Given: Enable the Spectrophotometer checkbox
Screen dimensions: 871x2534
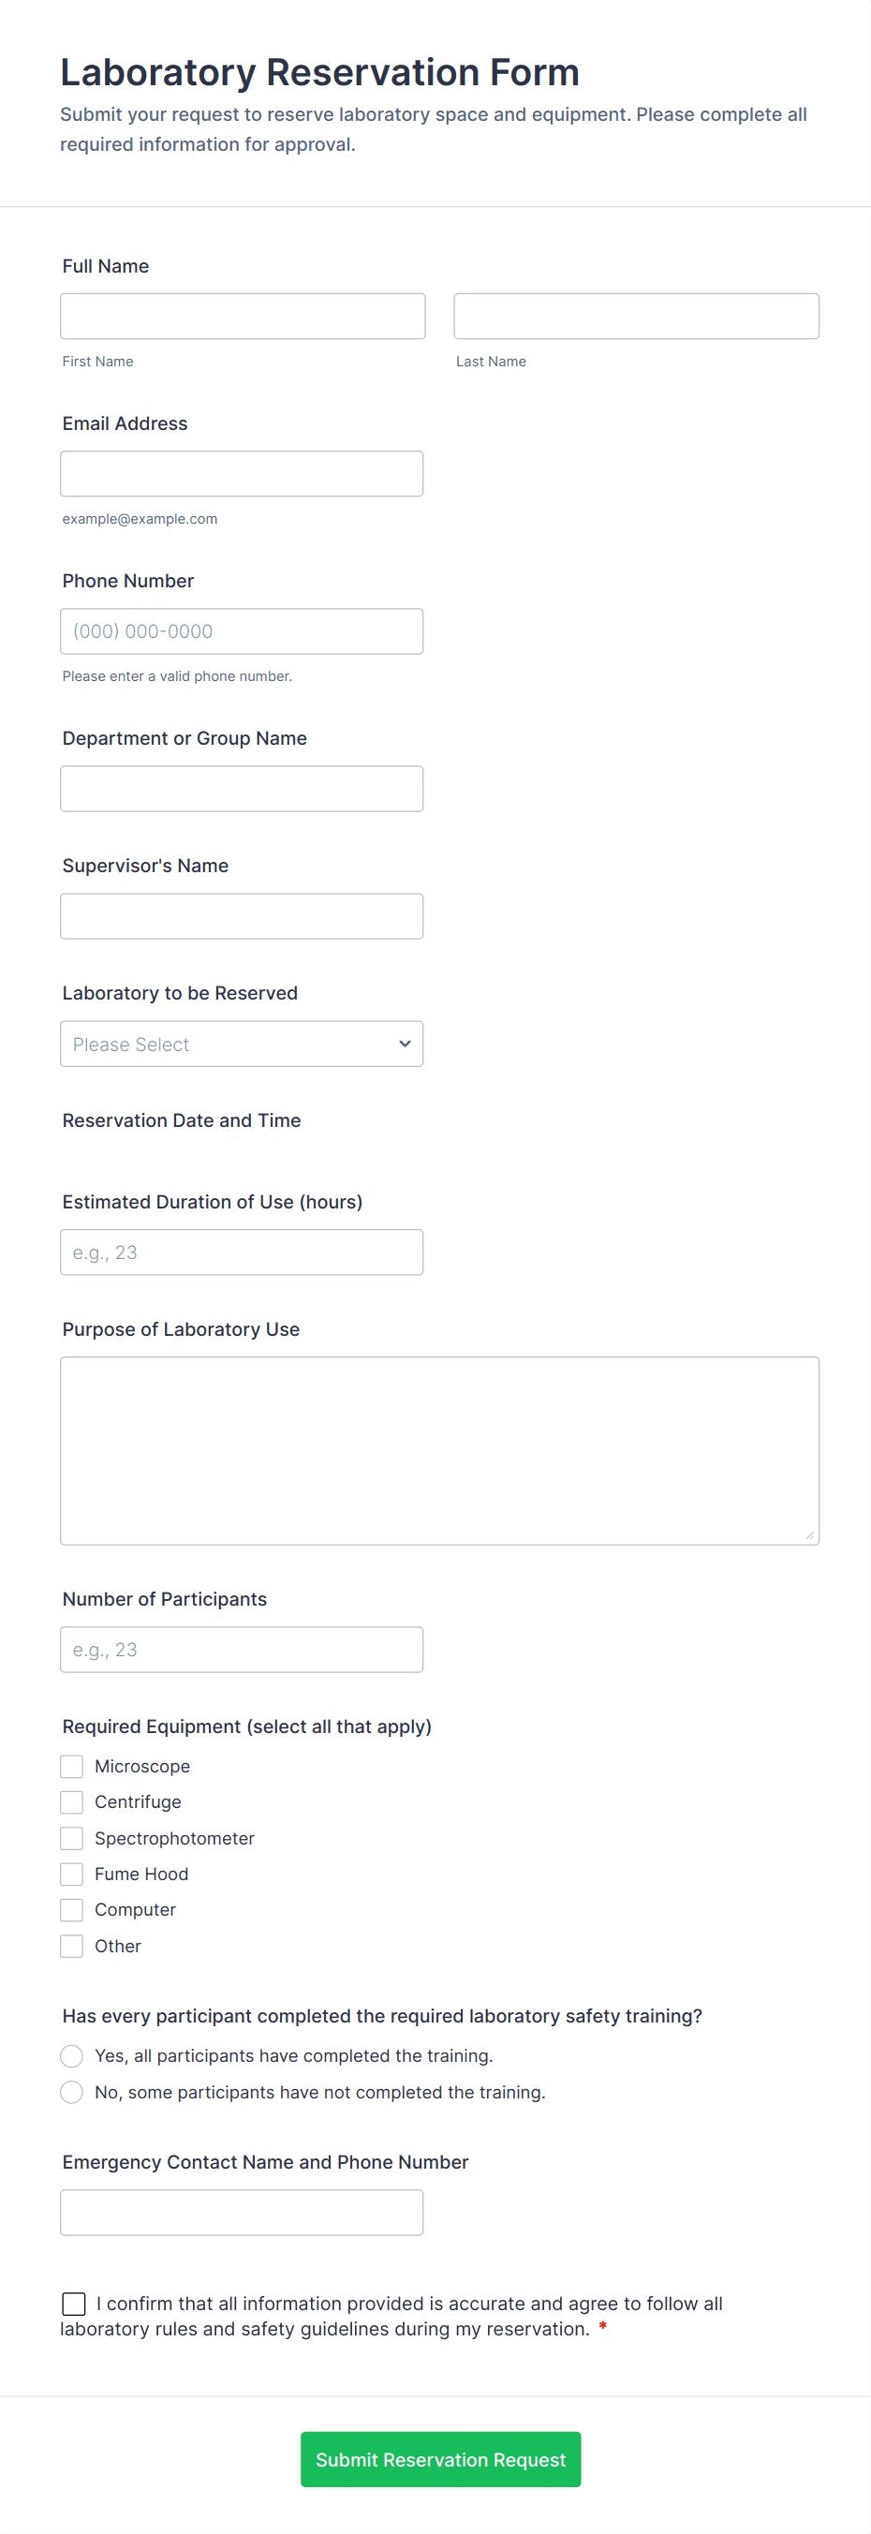Looking at the screenshot, I should (72, 1839).
